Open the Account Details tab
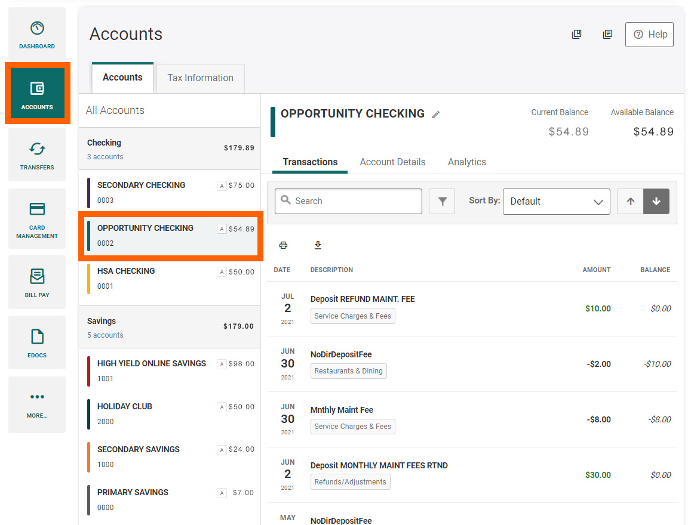 click(x=392, y=162)
